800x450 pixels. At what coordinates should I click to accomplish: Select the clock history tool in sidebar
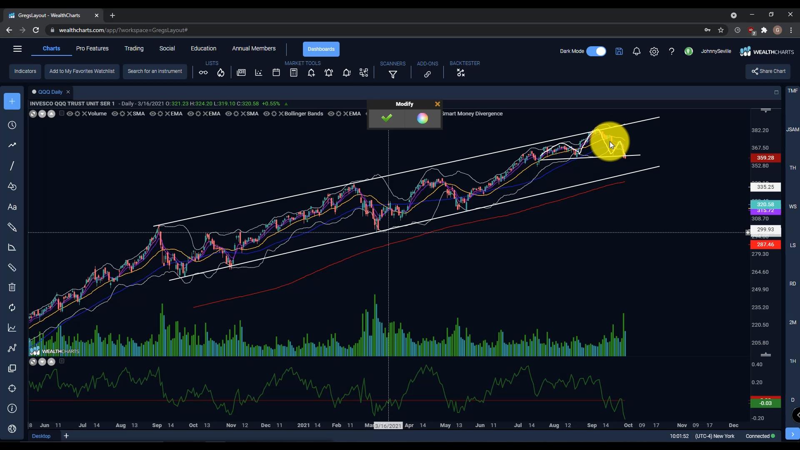pyautogui.click(x=12, y=125)
